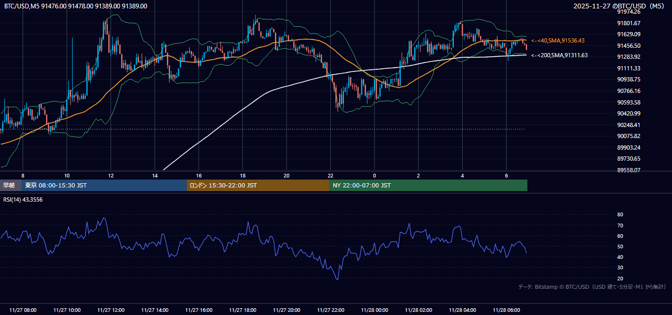Screen dimensions: 672x315
Task: Click the NY 22:00-07:00 JST session bar
Action: pyautogui.click(x=429, y=185)
